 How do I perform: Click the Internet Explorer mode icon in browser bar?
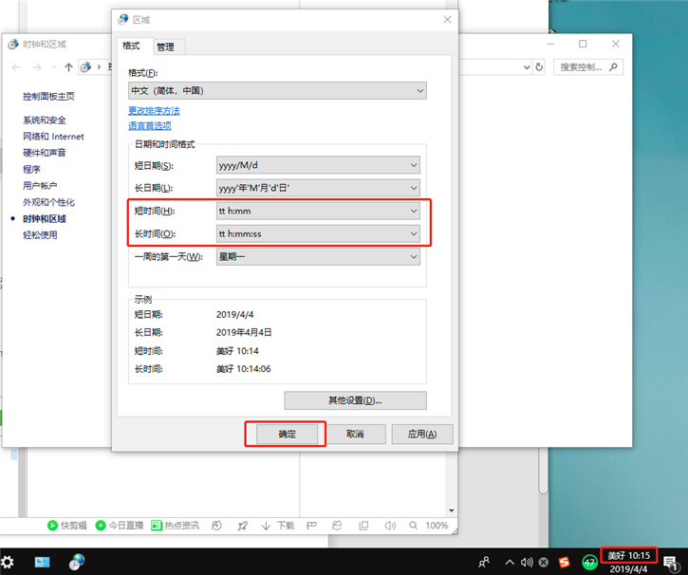[x=337, y=525]
